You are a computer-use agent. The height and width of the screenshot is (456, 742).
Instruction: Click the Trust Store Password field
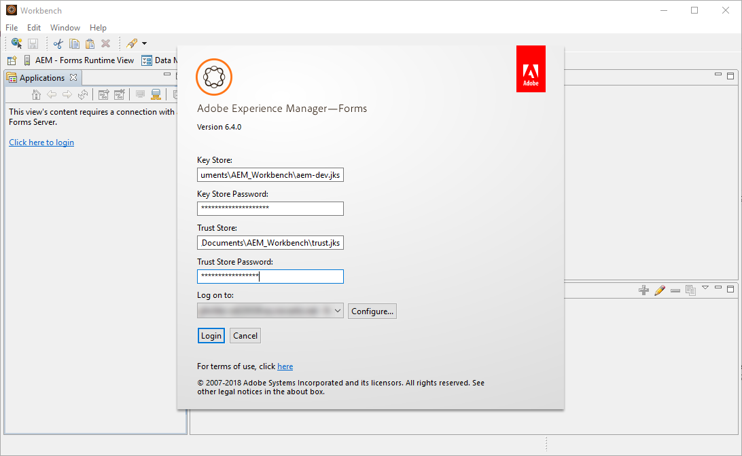[x=270, y=276]
